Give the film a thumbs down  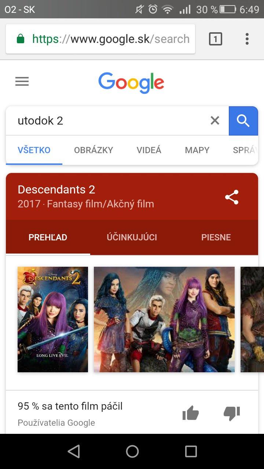point(232,414)
